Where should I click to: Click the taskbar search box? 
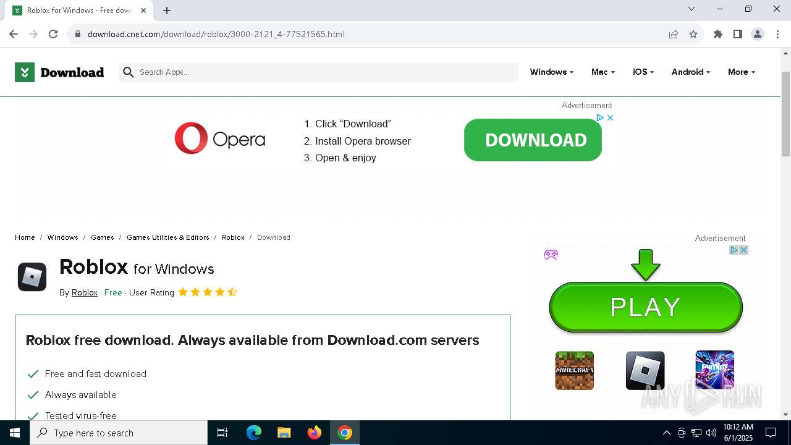click(x=119, y=433)
